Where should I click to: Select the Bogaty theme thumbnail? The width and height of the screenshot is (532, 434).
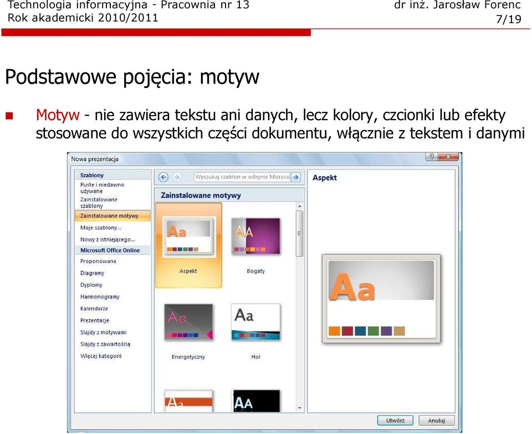(x=256, y=236)
